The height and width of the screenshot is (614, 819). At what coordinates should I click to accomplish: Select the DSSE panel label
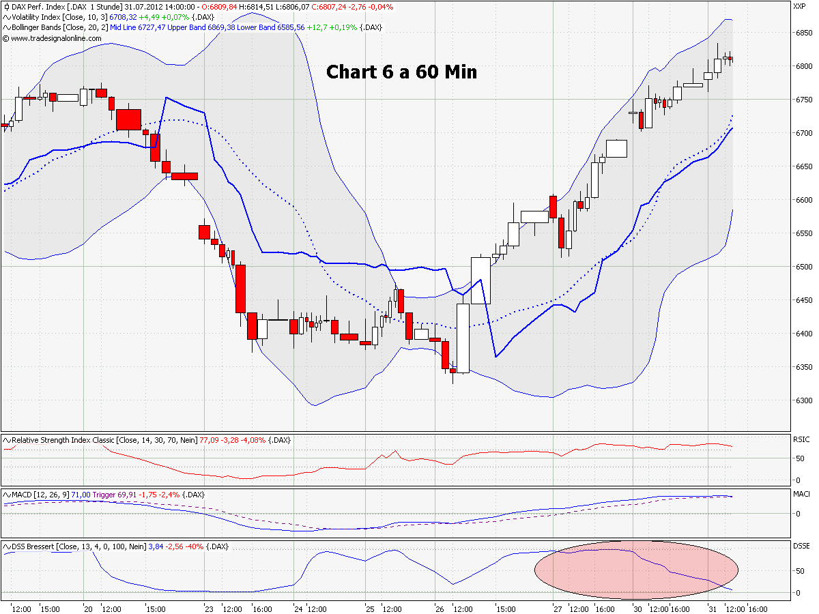click(x=803, y=546)
